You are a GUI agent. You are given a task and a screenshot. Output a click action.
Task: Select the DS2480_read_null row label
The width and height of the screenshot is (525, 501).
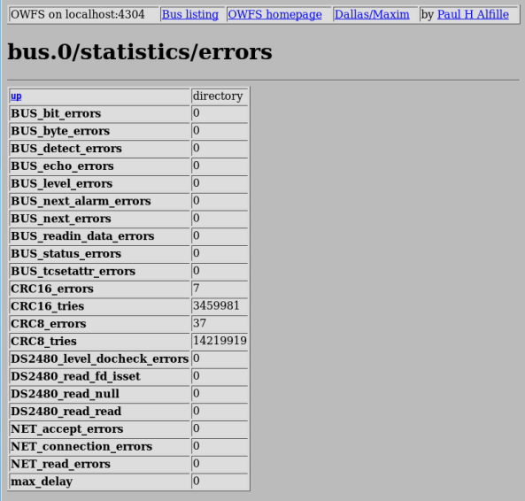65,394
